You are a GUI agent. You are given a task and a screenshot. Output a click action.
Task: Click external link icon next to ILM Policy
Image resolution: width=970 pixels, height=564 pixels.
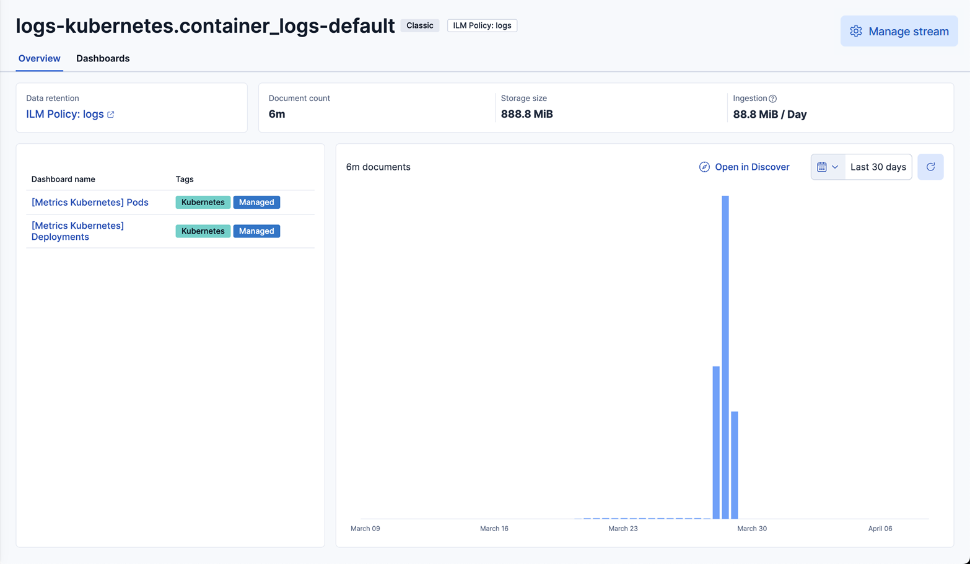pyautogui.click(x=111, y=115)
